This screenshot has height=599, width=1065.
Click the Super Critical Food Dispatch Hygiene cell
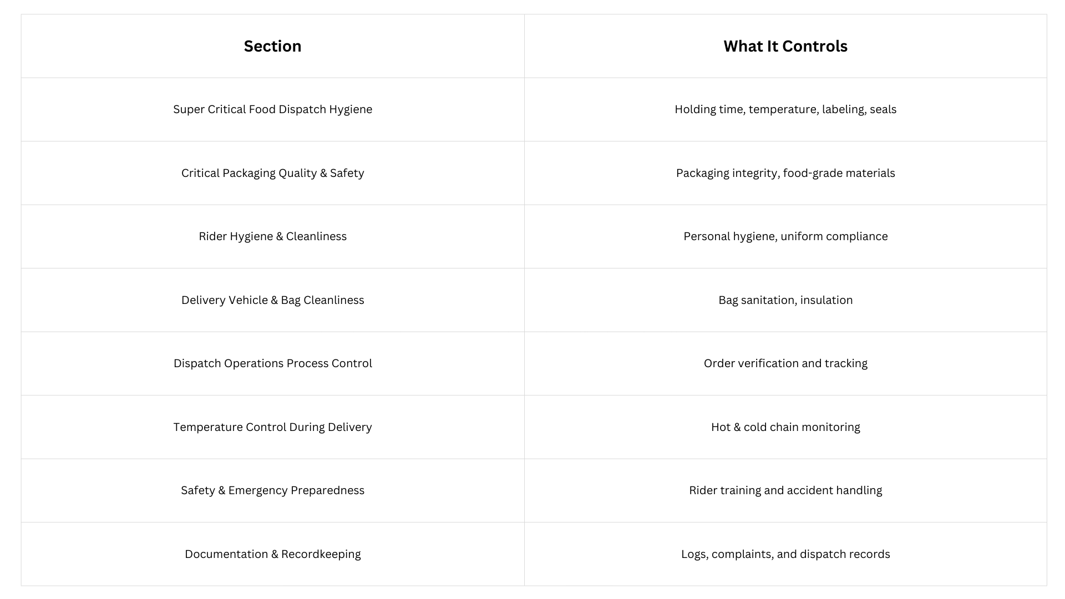[x=272, y=109]
